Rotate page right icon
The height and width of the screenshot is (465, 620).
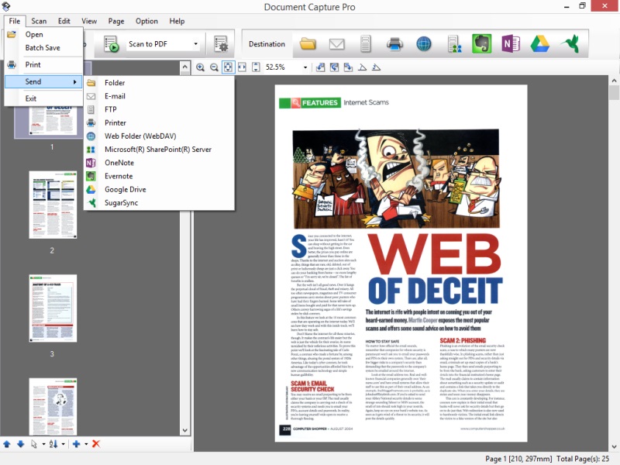[x=348, y=67]
